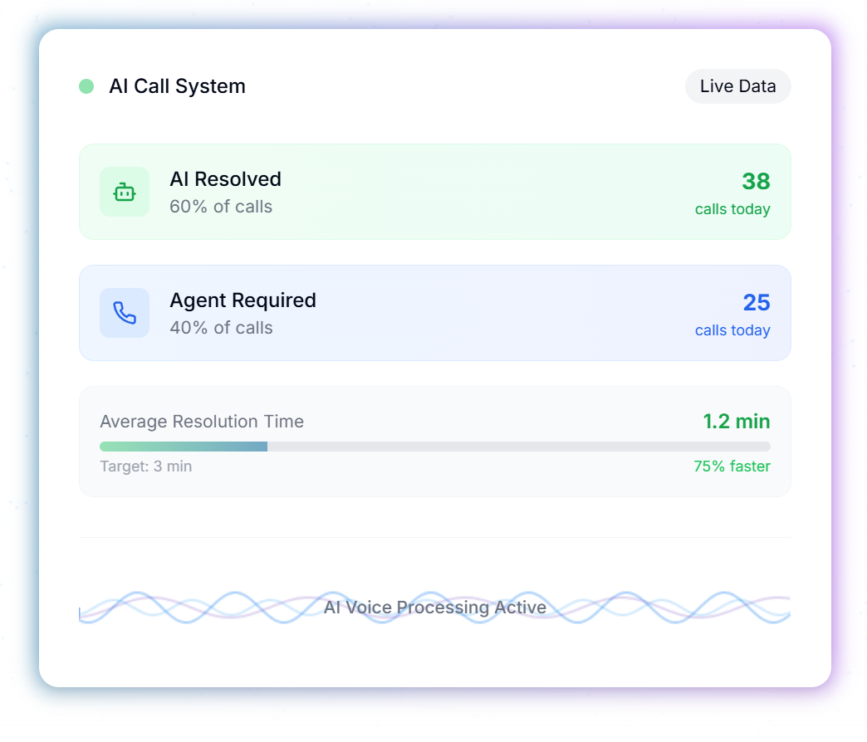Click the '40% of calls' text

(221, 328)
